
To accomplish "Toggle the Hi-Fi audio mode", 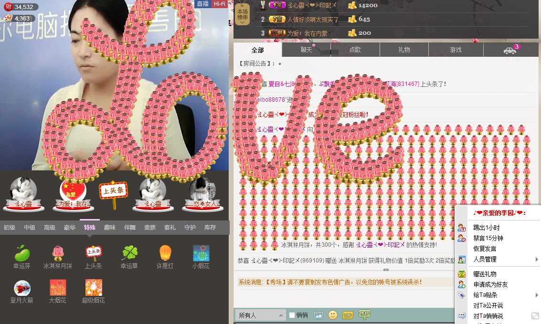I will pos(219,4).
